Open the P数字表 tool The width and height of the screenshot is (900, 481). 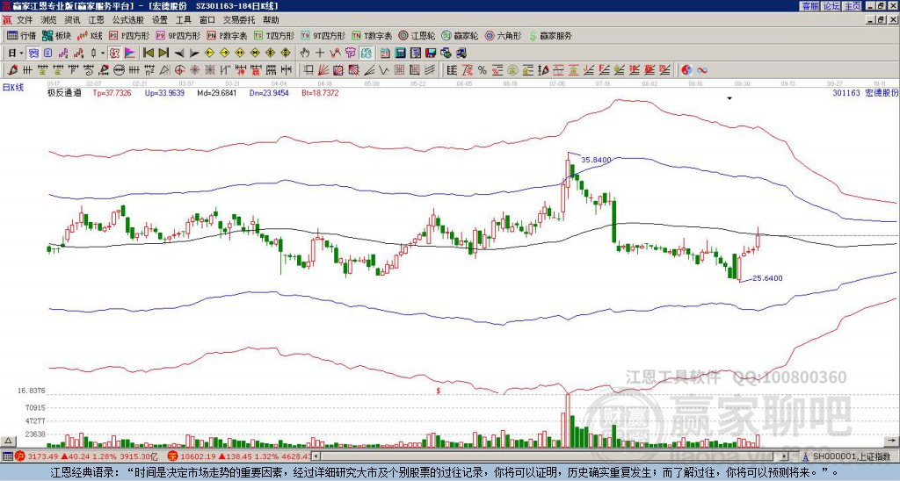[227, 35]
